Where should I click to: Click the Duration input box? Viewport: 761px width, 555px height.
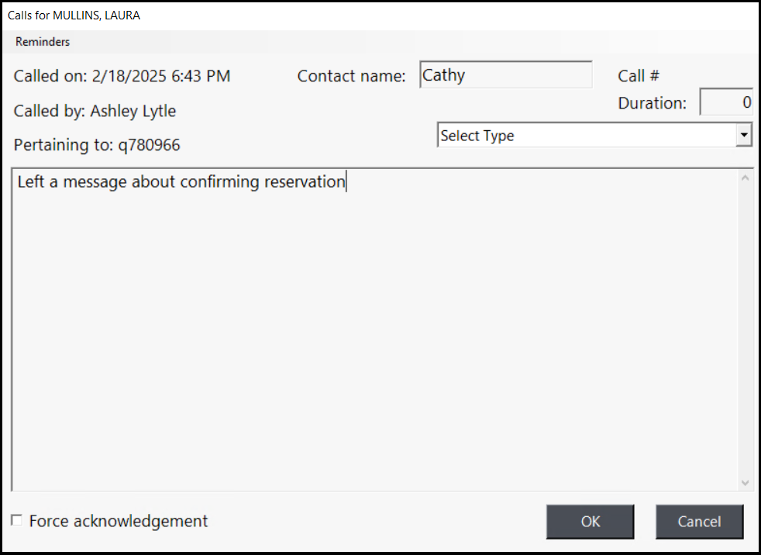point(725,102)
